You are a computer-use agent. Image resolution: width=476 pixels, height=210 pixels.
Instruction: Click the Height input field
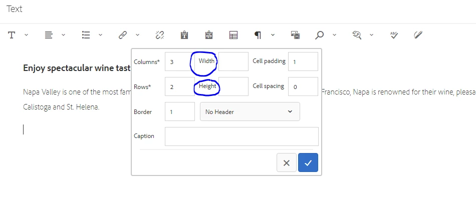[233, 86]
